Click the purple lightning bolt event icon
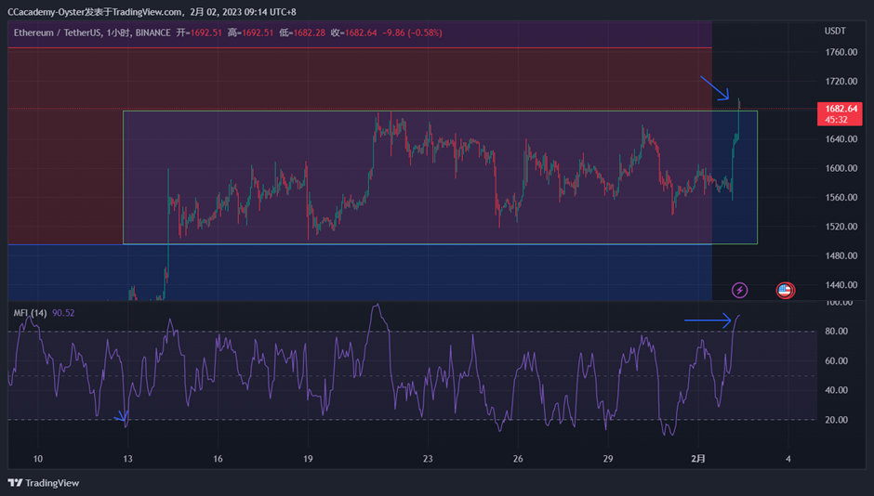Screen dimensions: 874x496 click(739, 290)
